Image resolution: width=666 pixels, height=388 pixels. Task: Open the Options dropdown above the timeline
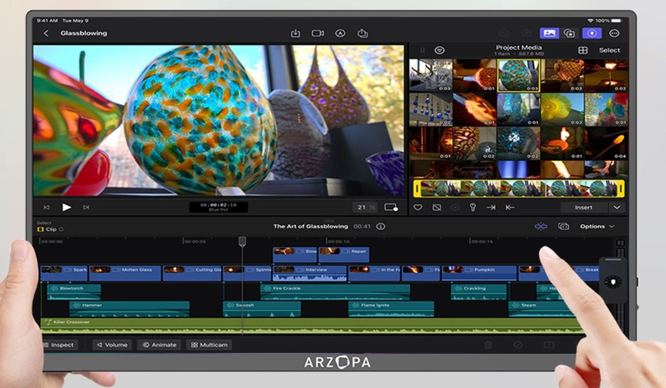click(x=597, y=226)
